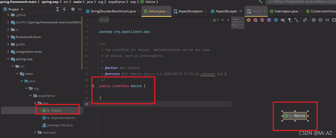Expand the integration-tests folder
The width and height of the screenshot is (336, 138).
tap(8, 52)
